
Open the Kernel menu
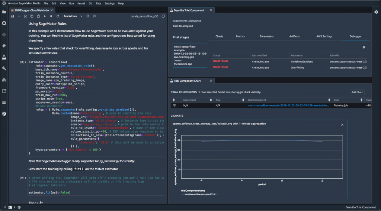click(x=81, y=3)
